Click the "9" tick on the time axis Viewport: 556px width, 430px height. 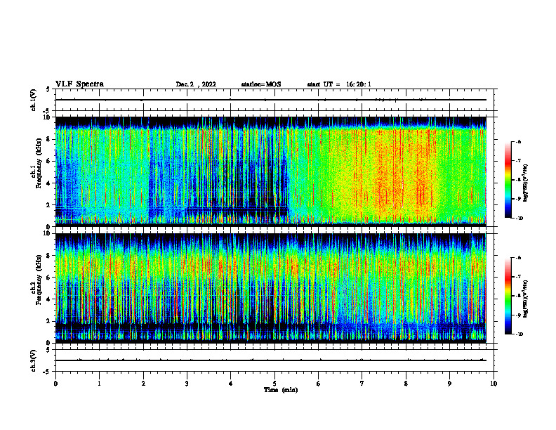449,384
